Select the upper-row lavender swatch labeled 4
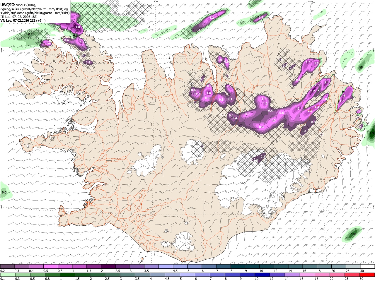 pos(166,266)
